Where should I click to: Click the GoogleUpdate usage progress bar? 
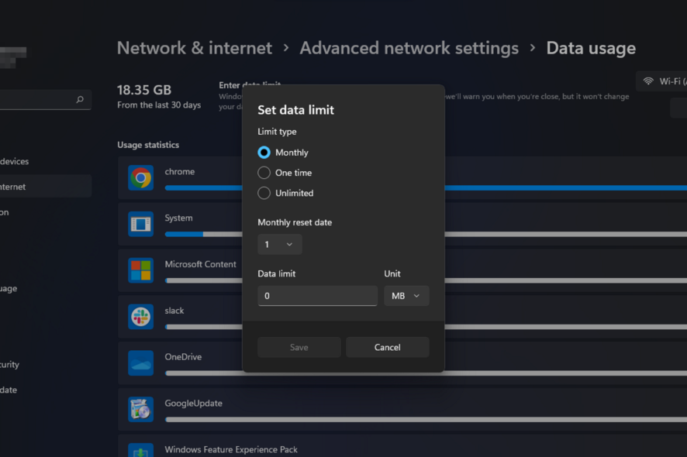(426, 419)
